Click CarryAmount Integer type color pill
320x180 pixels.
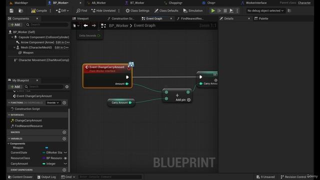click(x=44, y=163)
